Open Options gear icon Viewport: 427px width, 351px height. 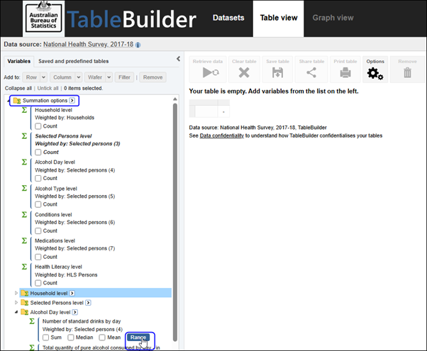point(375,74)
